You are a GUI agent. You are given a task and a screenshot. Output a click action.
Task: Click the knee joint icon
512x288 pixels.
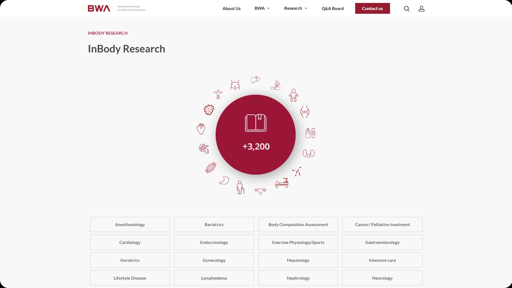[305, 112]
